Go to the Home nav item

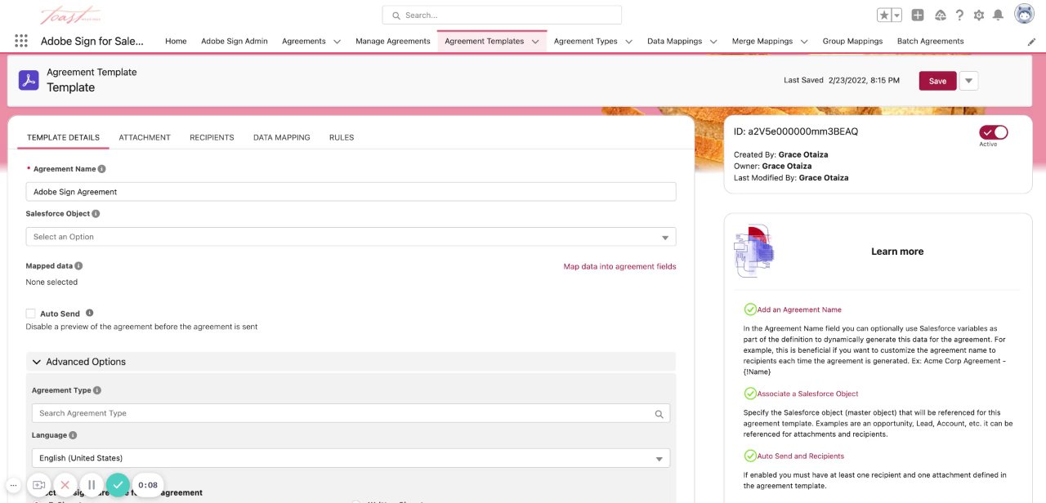[x=176, y=41]
